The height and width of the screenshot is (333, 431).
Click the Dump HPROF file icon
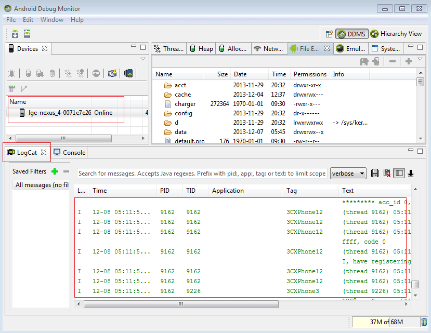(40, 73)
